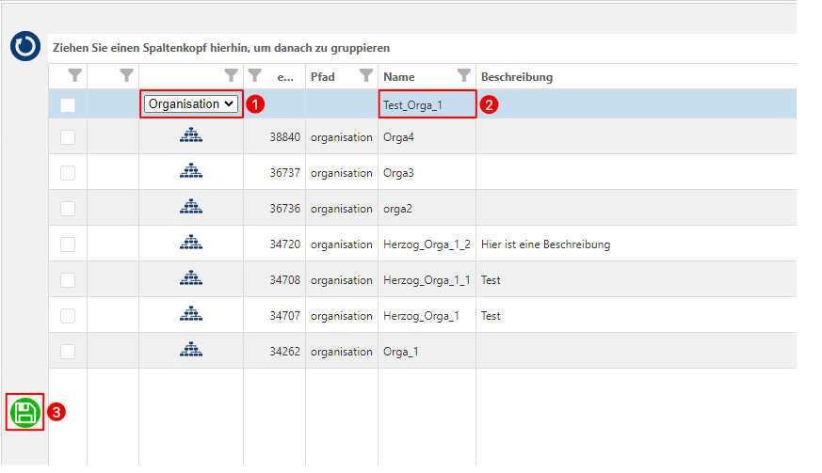
Task: Sort by the Name column header
Action: (399, 77)
